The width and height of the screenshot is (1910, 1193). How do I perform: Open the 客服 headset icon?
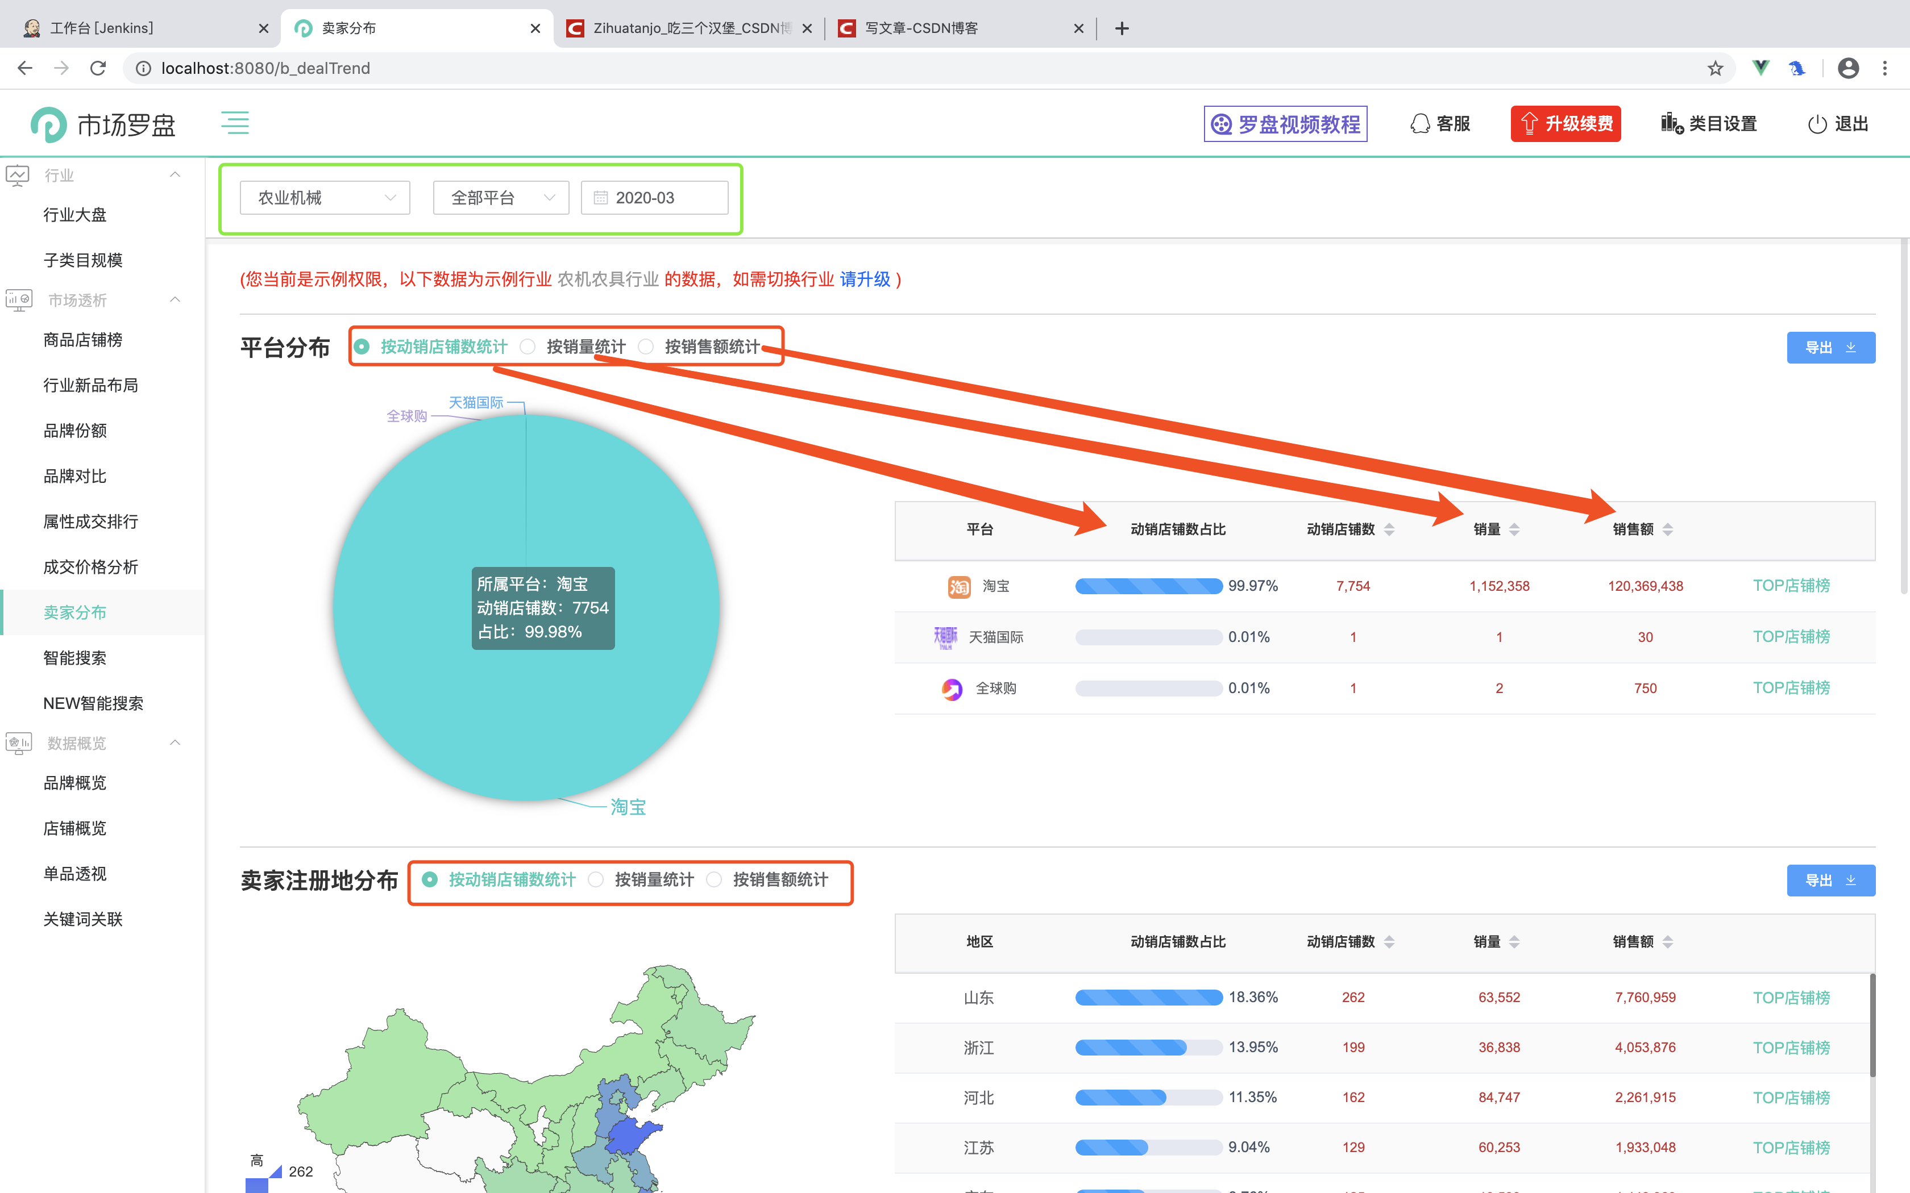(1421, 123)
